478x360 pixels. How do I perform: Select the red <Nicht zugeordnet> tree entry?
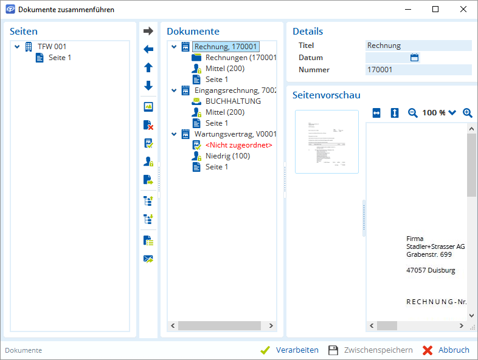click(x=238, y=145)
